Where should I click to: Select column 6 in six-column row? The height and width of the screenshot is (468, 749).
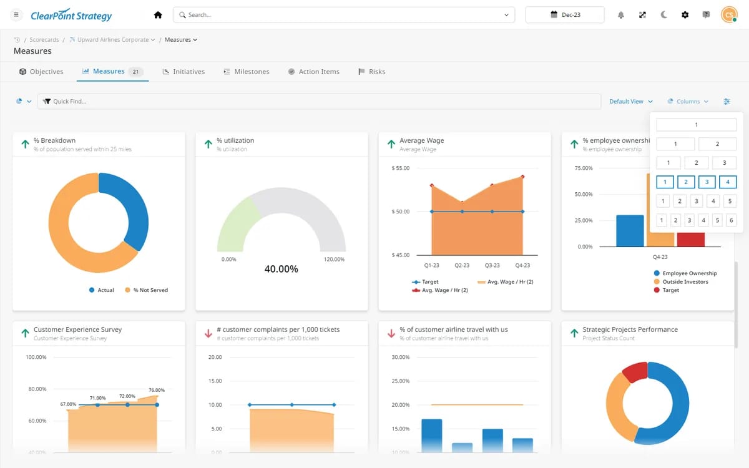pos(732,220)
